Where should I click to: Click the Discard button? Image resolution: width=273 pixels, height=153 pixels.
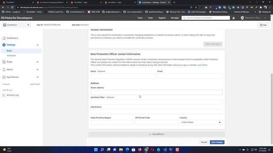(x=204, y=142)
